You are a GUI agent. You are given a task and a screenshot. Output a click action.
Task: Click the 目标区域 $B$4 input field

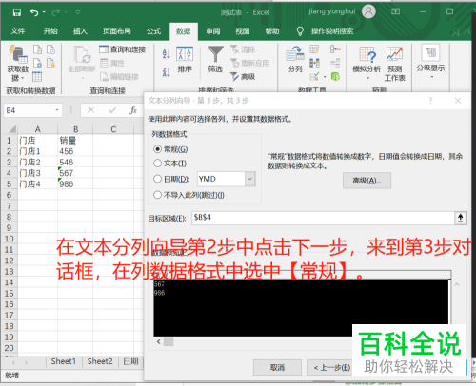coord(324,218)
